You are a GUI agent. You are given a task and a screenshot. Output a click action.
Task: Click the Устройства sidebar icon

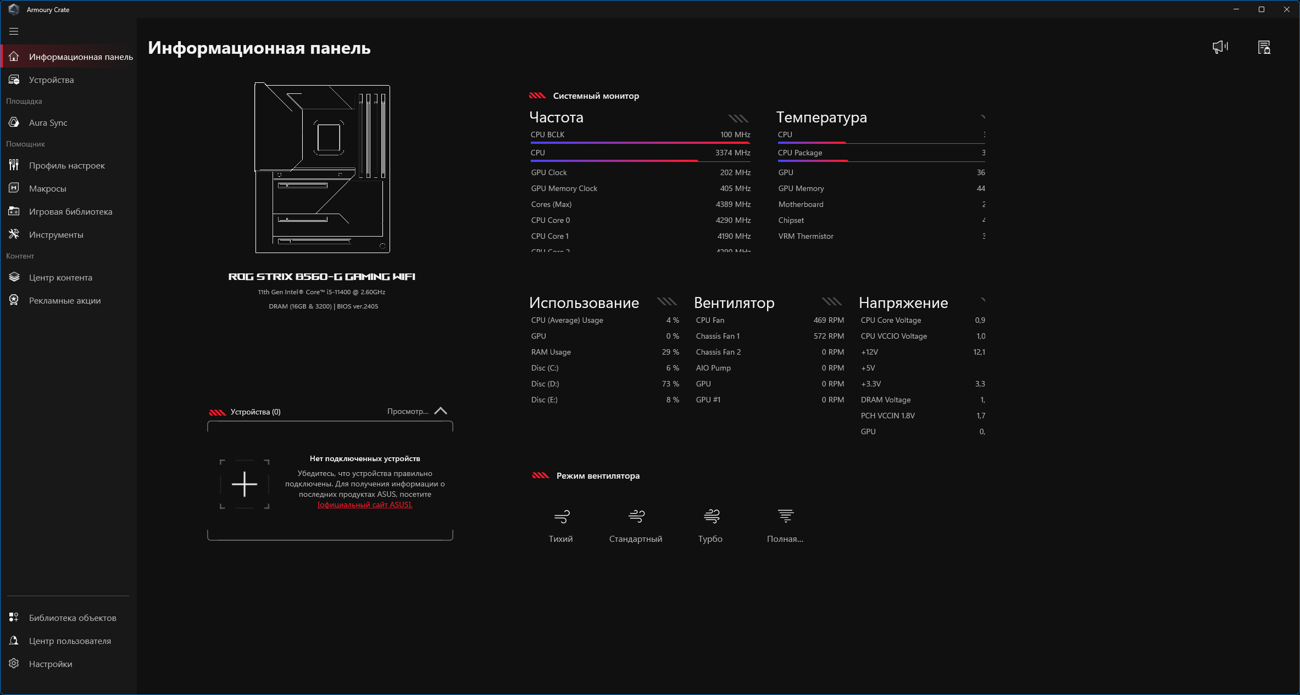(x=14, y=80)
